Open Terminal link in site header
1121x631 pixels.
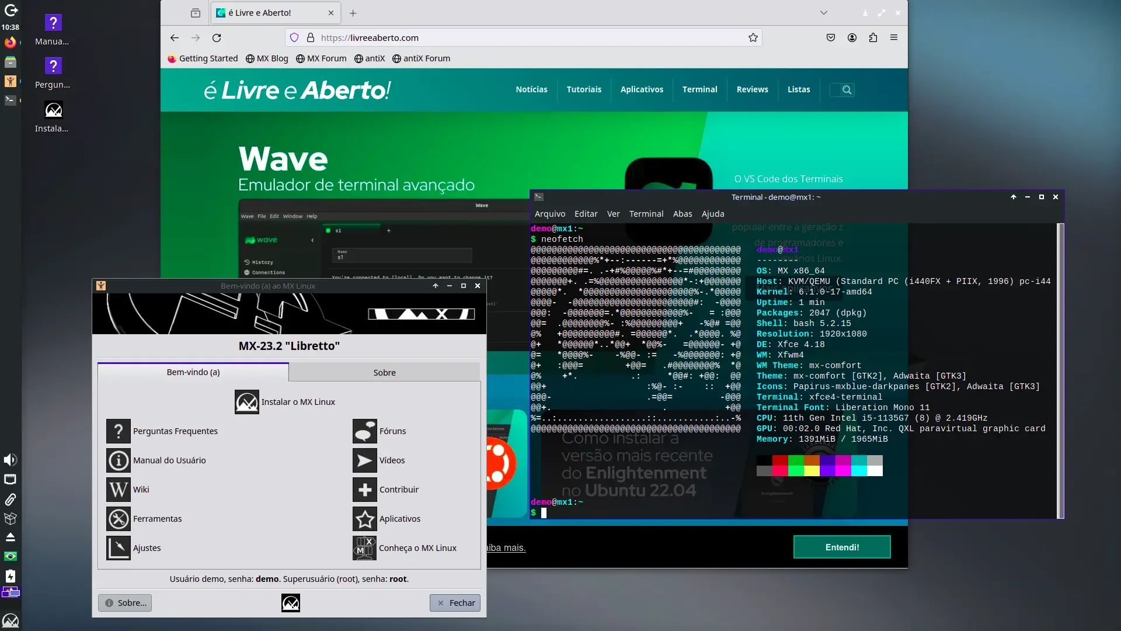coord(699,89)
